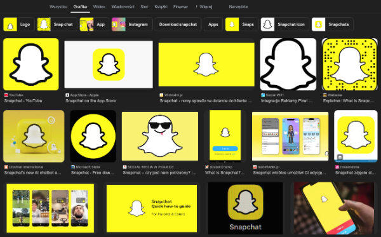The image size is (381, 237).
Task: Switch to the Książki tab
Action: (x=161, y=7)
